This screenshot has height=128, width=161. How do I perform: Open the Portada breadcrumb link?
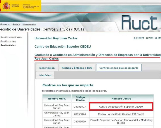pyautogui.click(x=17, y=24)
